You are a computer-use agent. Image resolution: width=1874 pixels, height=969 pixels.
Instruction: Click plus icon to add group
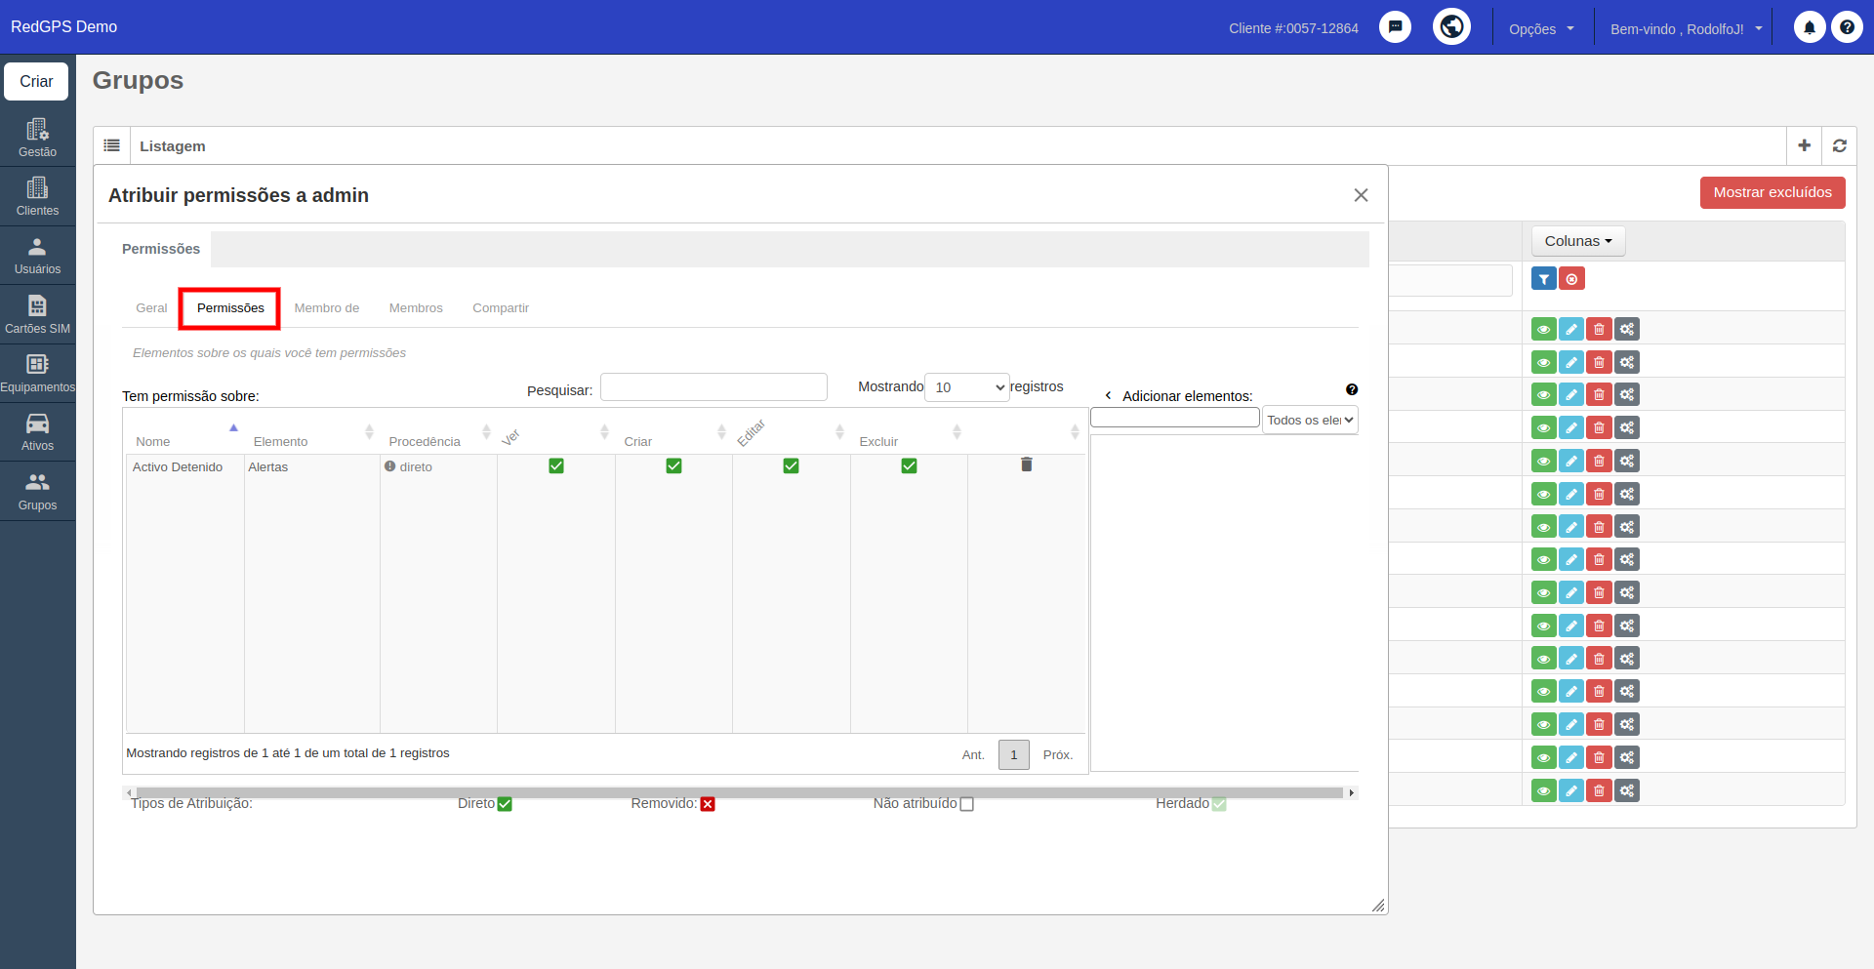click(1804, 145)
